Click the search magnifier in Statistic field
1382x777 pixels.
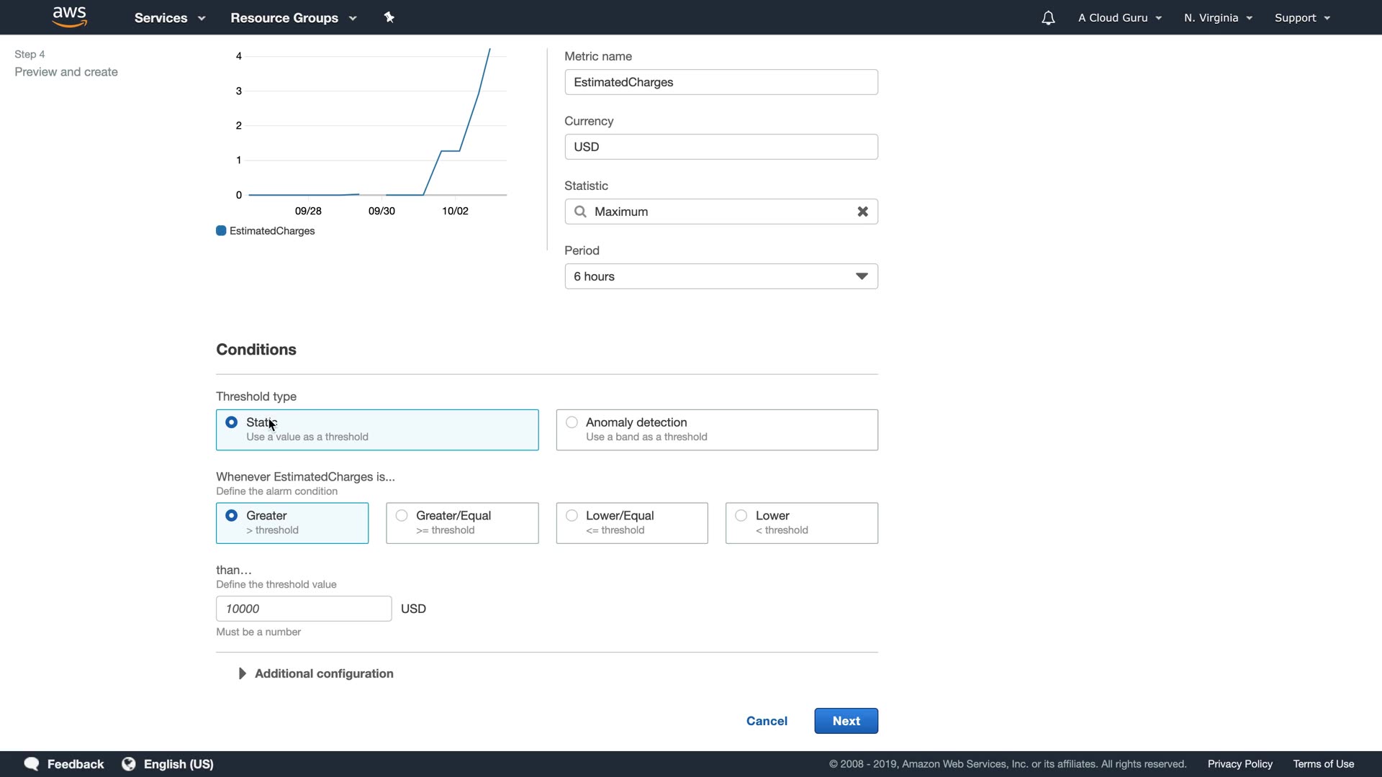(580, 212)
